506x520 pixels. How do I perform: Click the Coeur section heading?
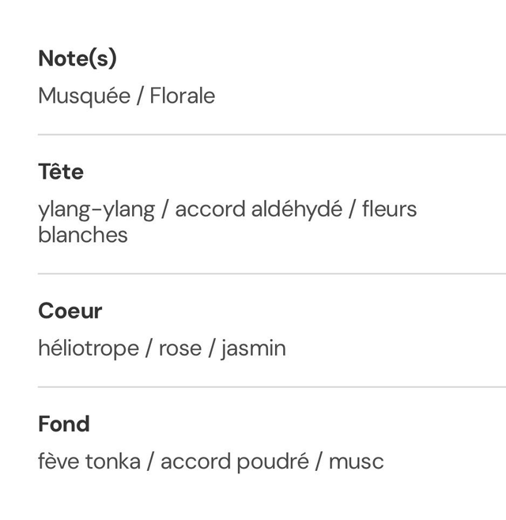[x=70, y=311]
